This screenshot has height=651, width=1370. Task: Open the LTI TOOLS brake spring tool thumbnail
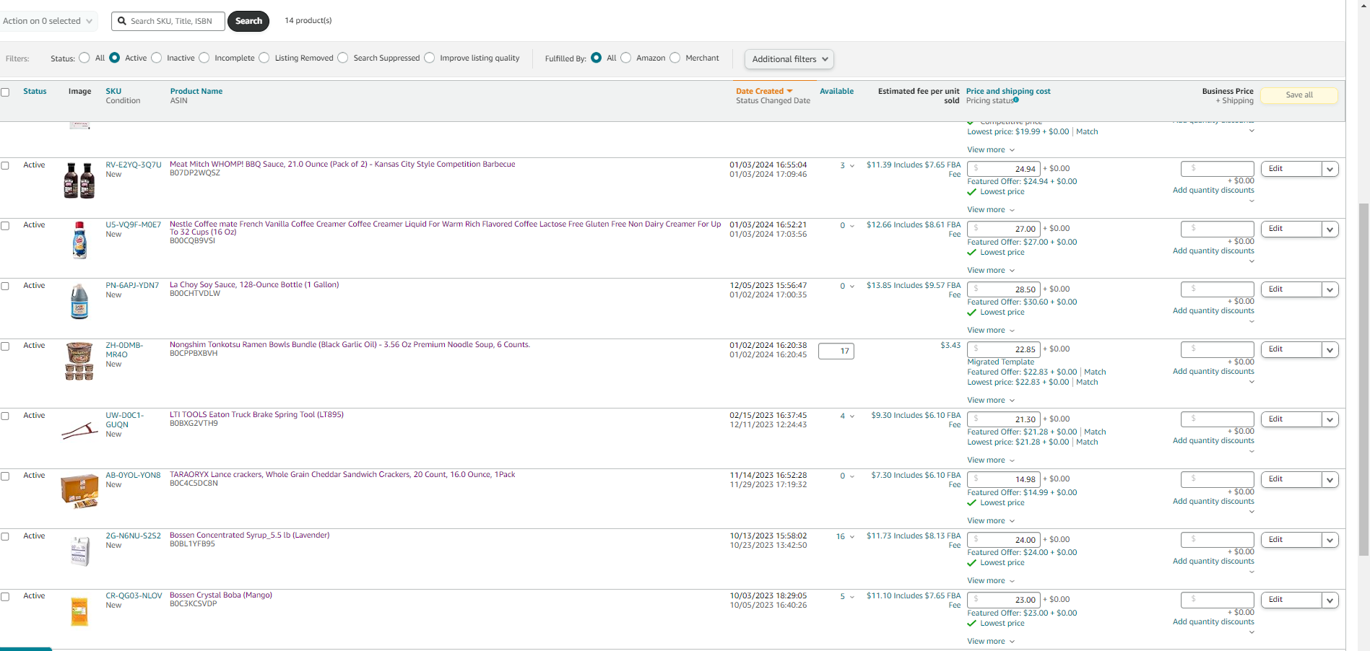pyautogui.click(x=79, y=432)
